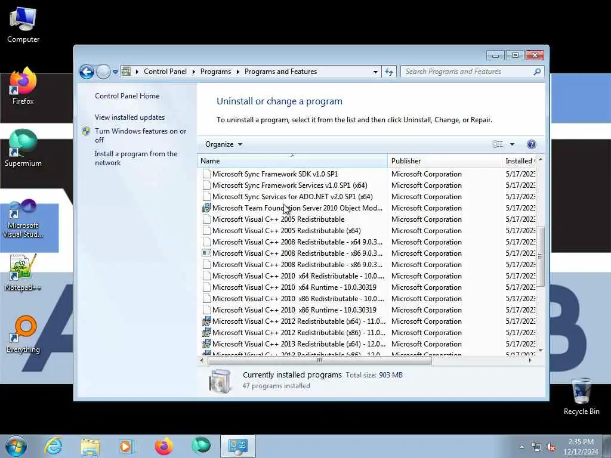Open Windows Explorer from the taskbar

[91, 446]
